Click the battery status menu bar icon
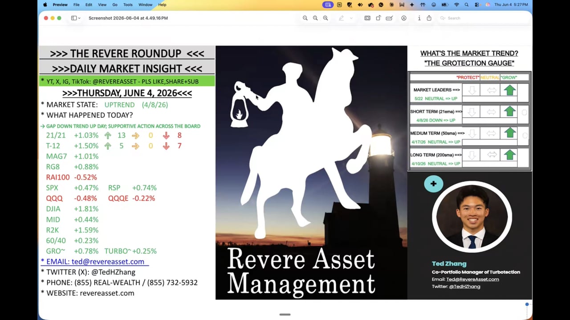570x320 pixels. click(444, 4)
